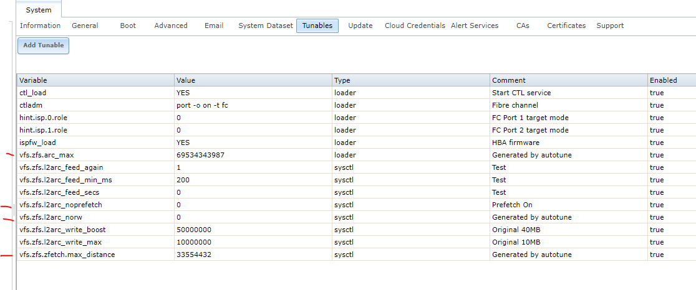
Task: Click the 'Fibre channel' comment
Action: [515, 105]
